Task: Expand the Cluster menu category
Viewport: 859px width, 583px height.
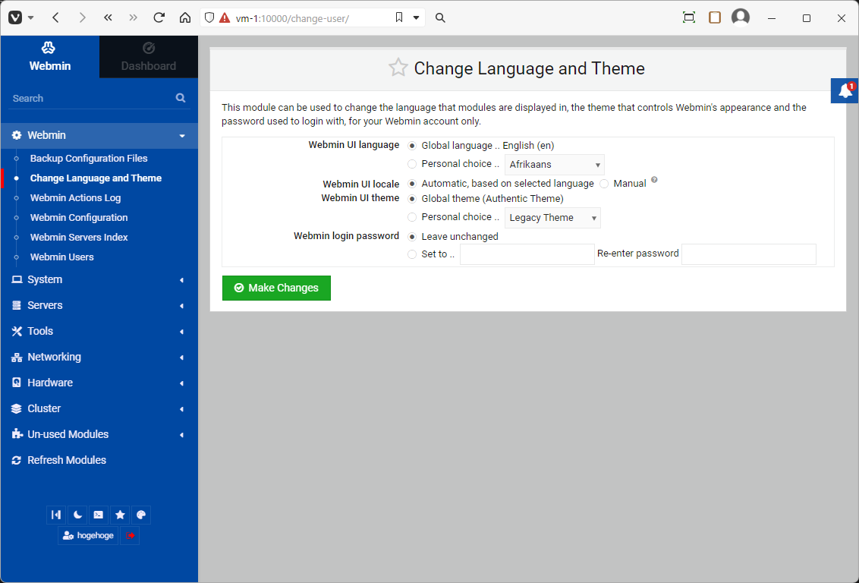Action: pos(99,408)
